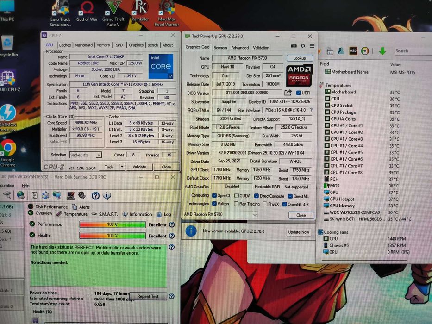Open Painkiller desktop shortcut
This screenshot has width=432, height=324.
(140, 12)
